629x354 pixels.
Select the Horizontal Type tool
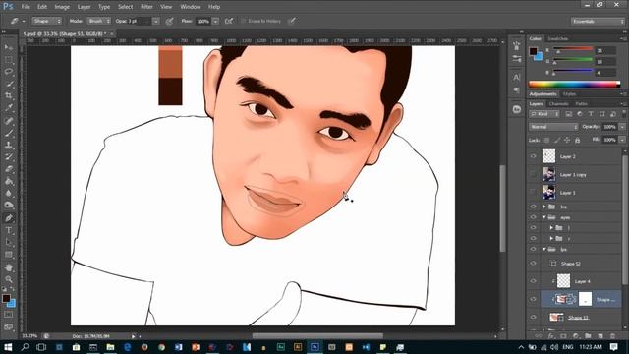coord(9,230)
